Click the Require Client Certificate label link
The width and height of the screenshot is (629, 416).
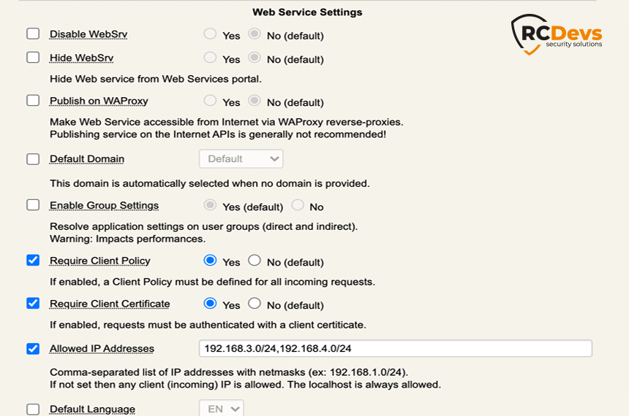coord(110,304)
